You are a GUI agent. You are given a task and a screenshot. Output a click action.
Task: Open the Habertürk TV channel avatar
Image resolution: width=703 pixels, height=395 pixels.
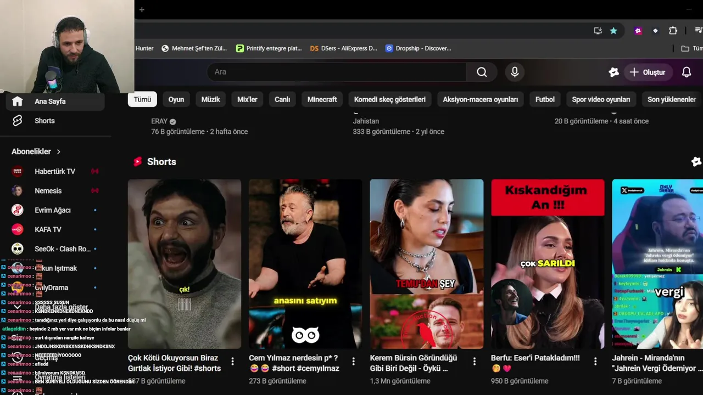pyautogui.click(x=18, y=171)
